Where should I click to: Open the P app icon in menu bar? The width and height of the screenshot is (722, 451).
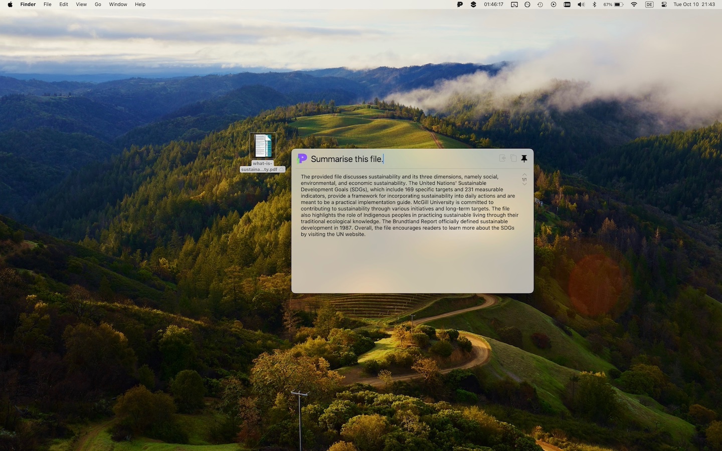[x=460, y=5]
